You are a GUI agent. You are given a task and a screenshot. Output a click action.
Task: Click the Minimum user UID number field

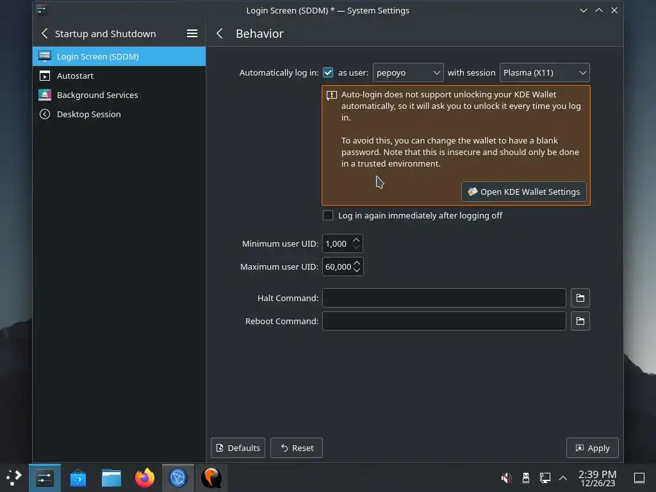pyautogui.click(x=337, y=243)
